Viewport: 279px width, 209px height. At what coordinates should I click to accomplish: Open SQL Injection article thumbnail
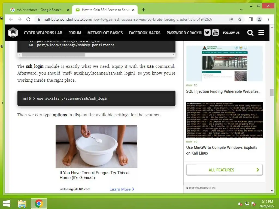[x=225, y=63]
